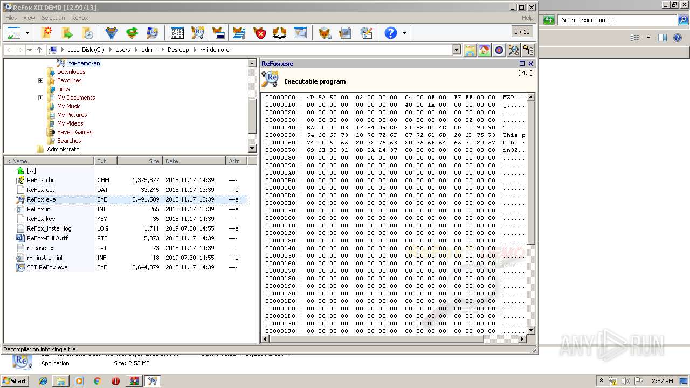The width and height of the screenshot is (690, 388).
Task: Select ReFox.dat in file list
Action: pyautogui.click(x=41, y=190)
